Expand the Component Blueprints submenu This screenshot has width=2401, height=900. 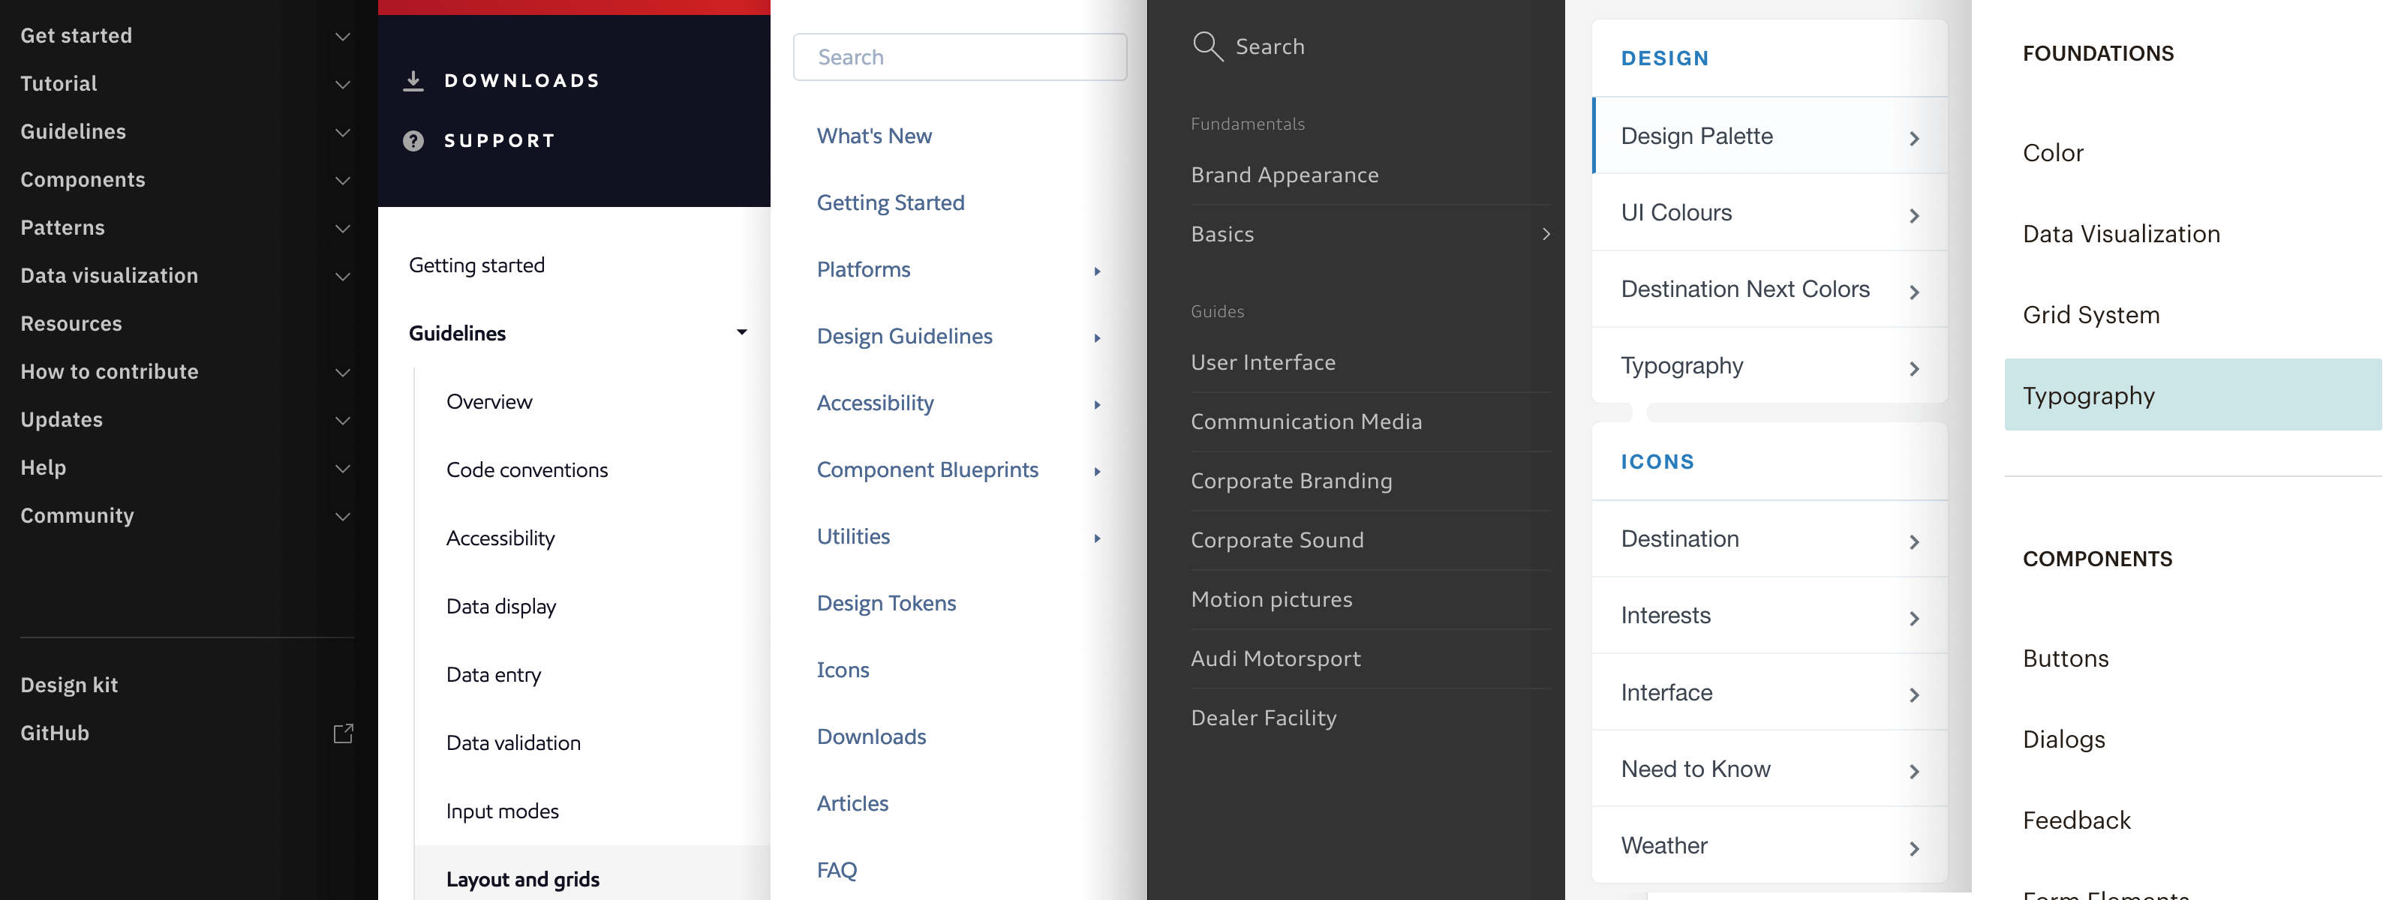click(x=1097, y=472)
